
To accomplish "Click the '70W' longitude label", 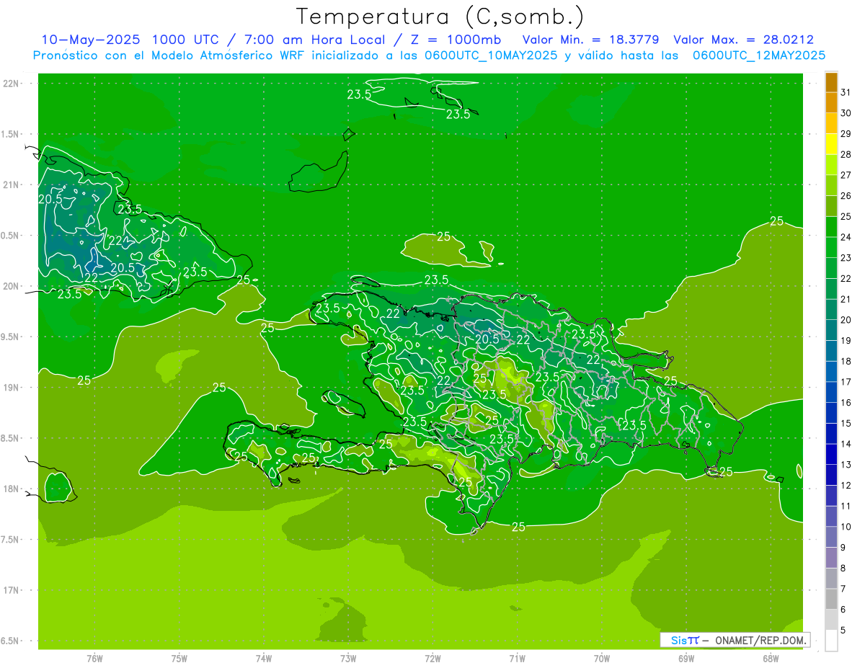I will (x=602, y=658).
